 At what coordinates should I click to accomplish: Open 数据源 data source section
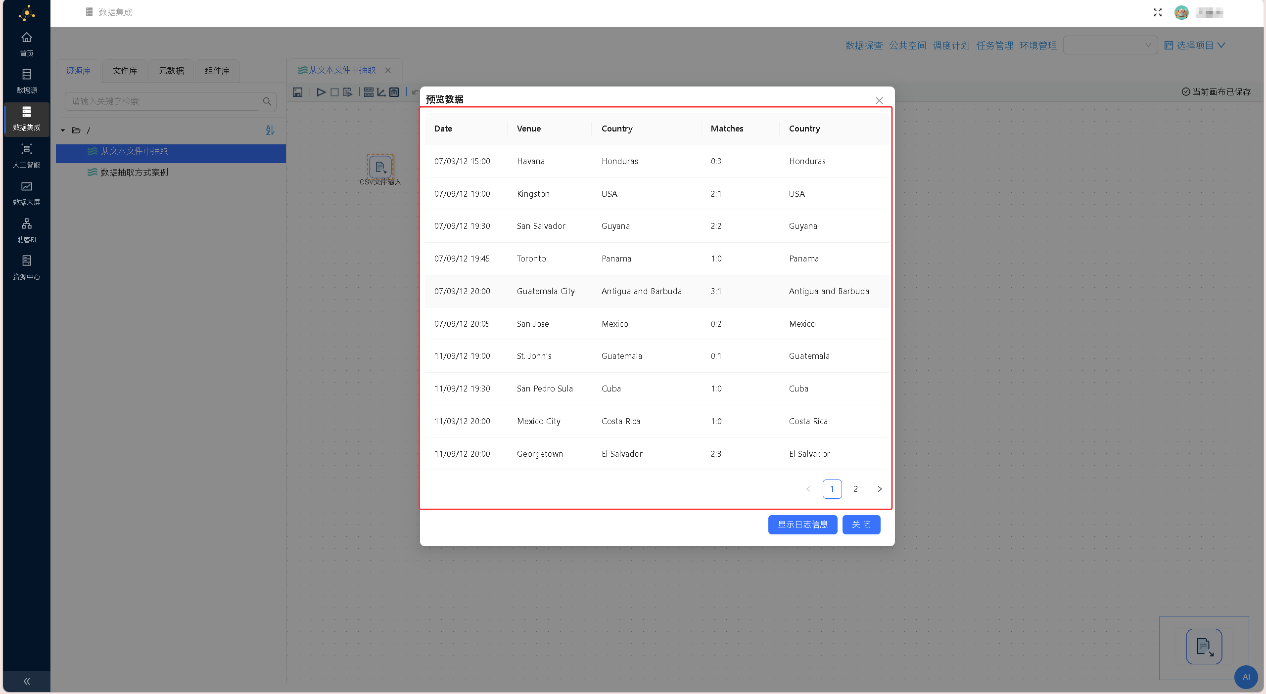click(x=26, y=81)
